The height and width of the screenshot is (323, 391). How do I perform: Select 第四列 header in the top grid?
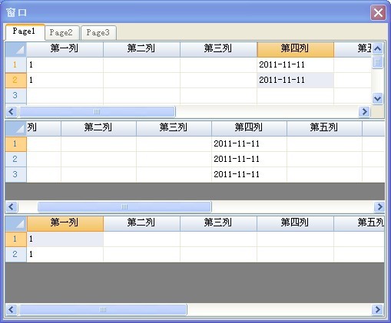point(295,49)
